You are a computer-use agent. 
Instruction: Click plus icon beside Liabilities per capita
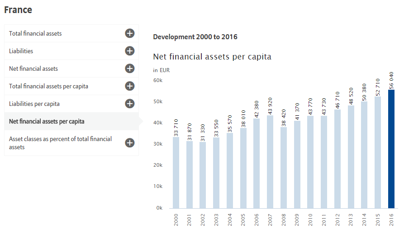pyautogui.click(x=130, y=104)
